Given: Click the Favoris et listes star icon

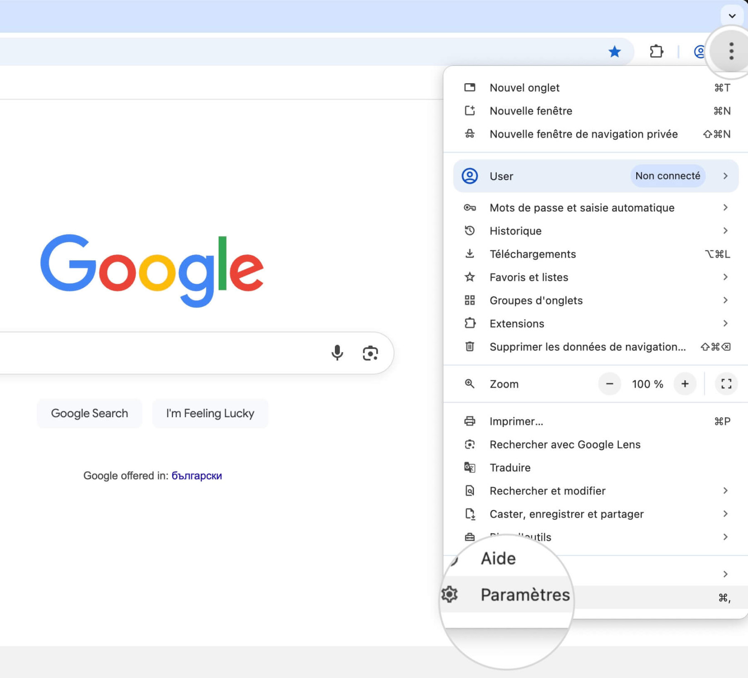Looking at the screenshot, I should (470, 277).
